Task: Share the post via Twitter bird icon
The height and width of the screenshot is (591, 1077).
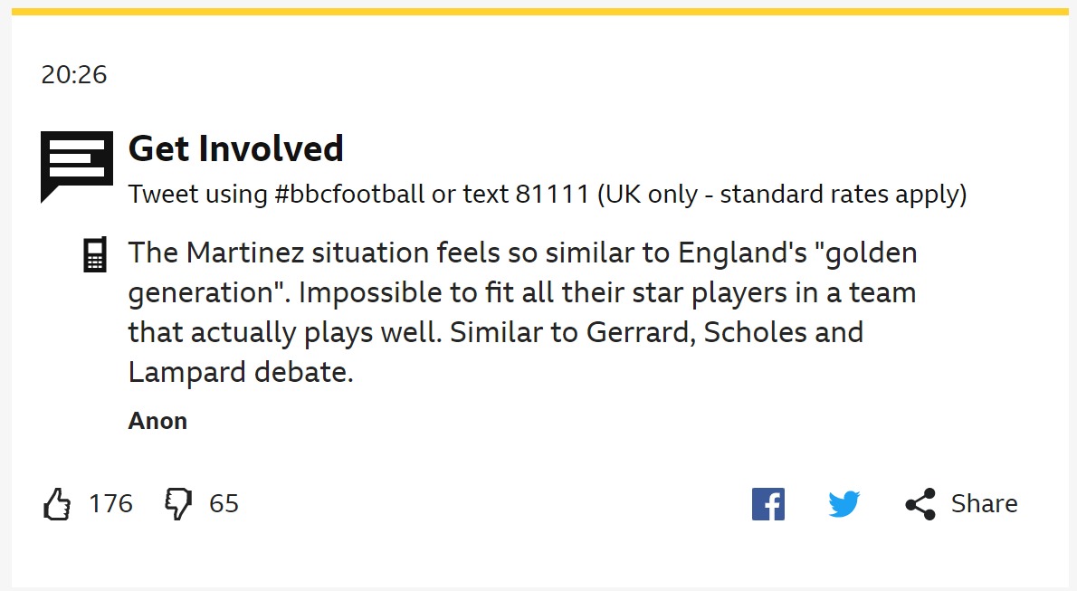Action: click(843, 504)
